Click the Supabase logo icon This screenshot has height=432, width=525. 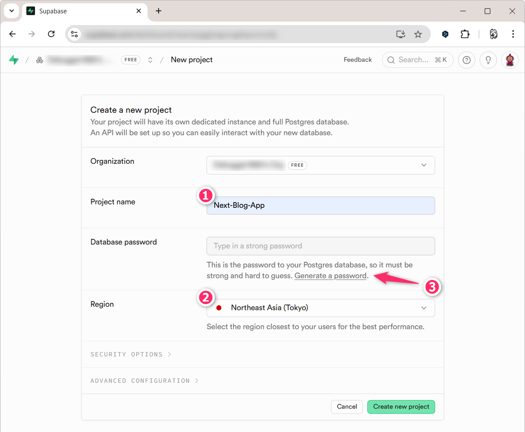coord(14,60)
